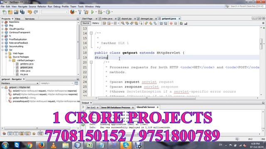Click the Find Selection magnifier icon in the editor toolbar

click(x=123, y=23)
